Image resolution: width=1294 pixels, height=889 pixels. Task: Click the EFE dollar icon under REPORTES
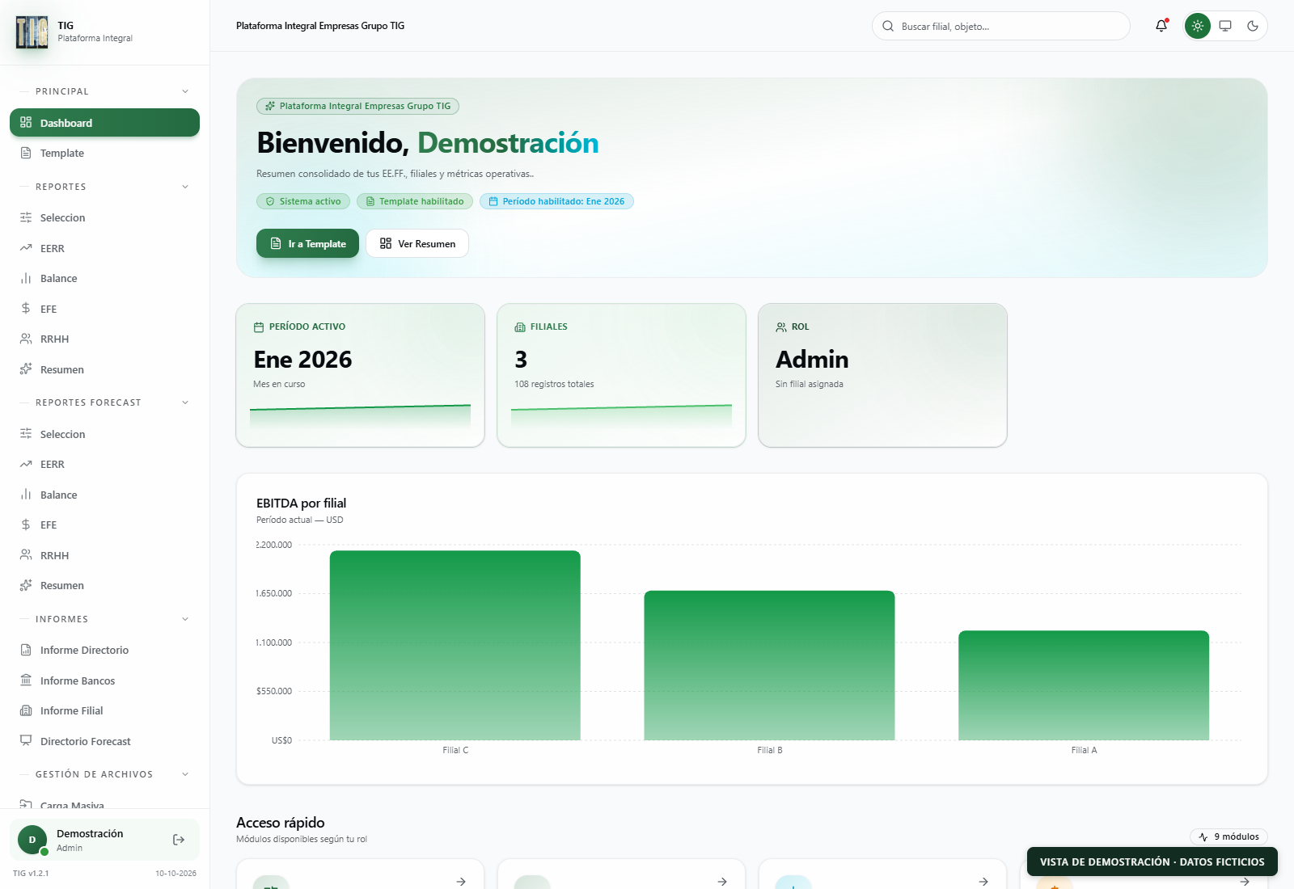(26, 309)
